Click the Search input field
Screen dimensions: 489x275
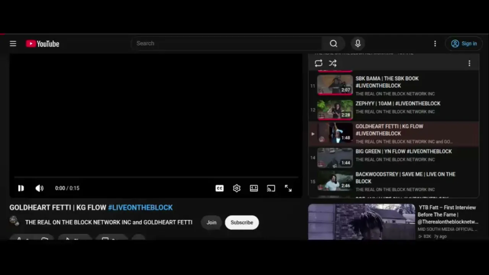tap(227, 44)
